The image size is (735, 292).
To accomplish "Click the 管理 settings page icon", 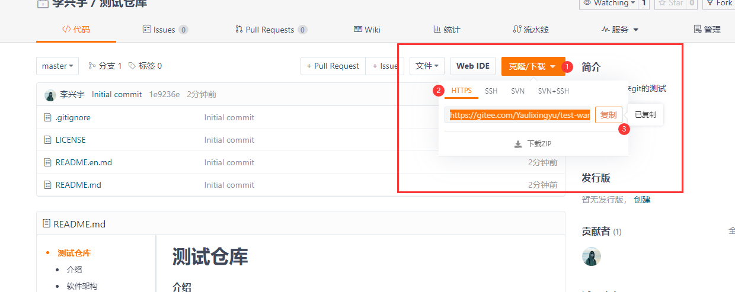I will click(698, 30).
